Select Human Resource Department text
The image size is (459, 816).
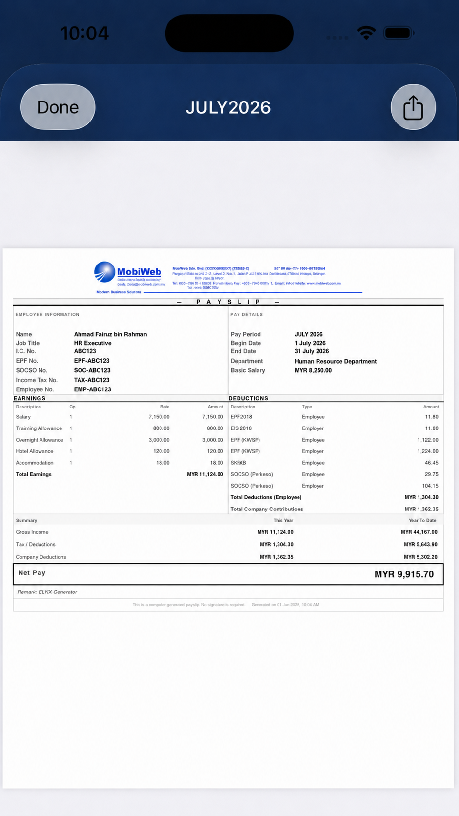coord(336,361)
